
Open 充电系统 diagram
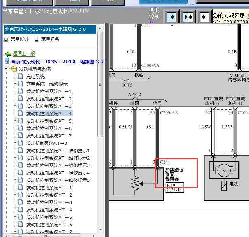pyautogui.click(x=35, y=77)
